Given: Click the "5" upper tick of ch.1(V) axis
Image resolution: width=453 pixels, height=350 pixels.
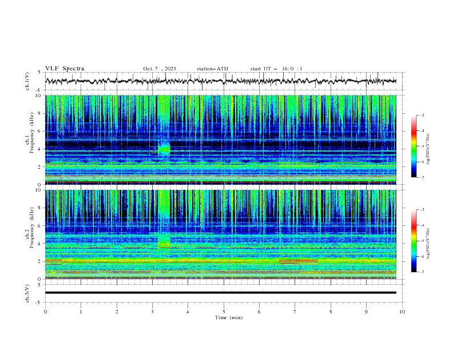Looking at the screenshot, I should 40,73.
